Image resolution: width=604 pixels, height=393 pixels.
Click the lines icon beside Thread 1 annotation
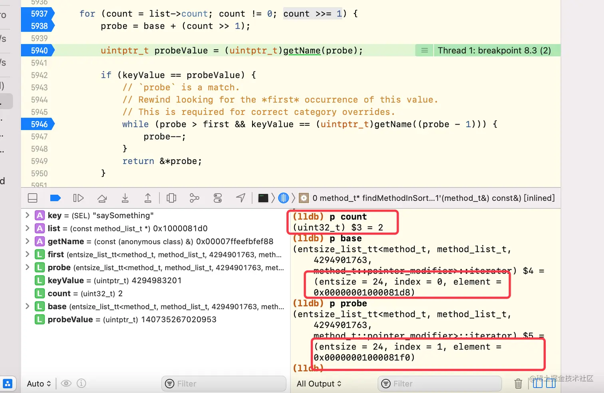(x=424, y=51)
